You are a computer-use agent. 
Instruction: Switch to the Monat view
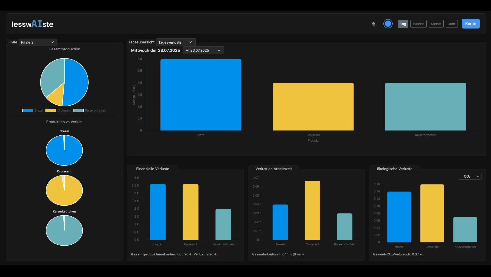coord(436,24)
